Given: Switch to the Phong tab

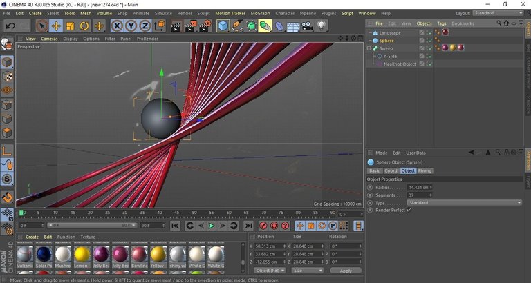Looking at the screenshot, I should pyautogui.click(x=425, y=171).
